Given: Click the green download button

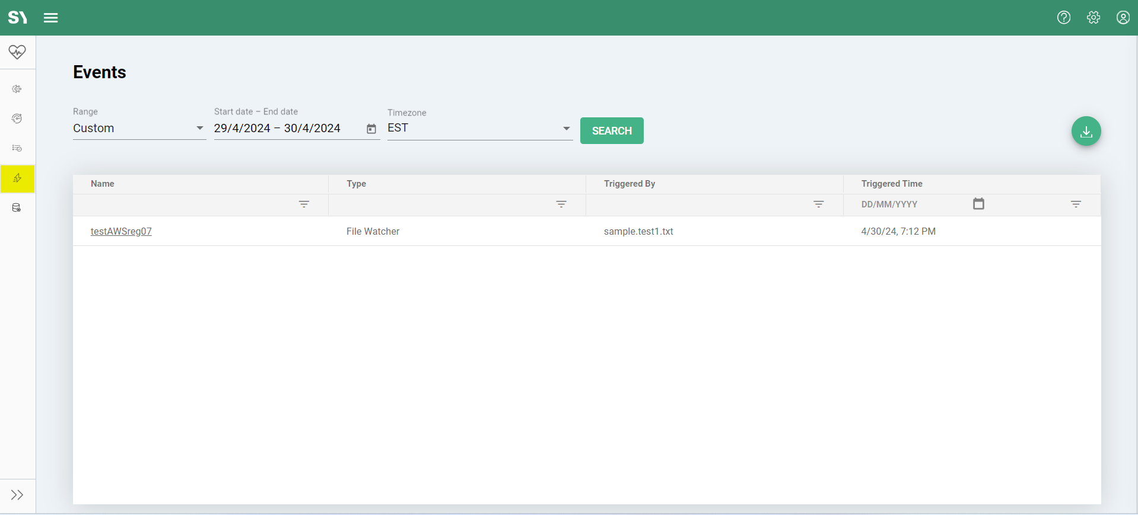Looking at the screenshot, I should 1086,131.
